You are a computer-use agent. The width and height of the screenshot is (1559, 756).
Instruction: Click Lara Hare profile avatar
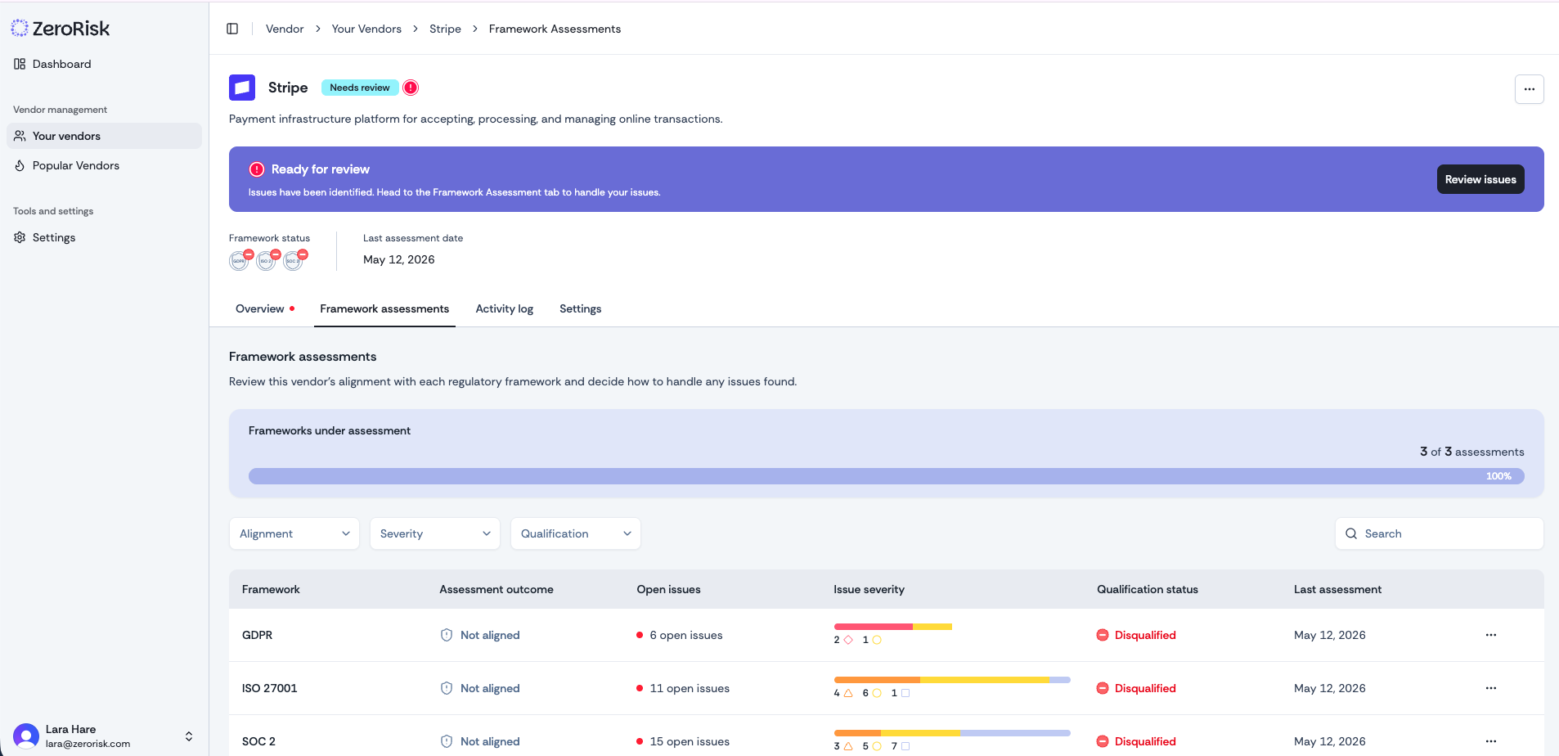[26, 736]
